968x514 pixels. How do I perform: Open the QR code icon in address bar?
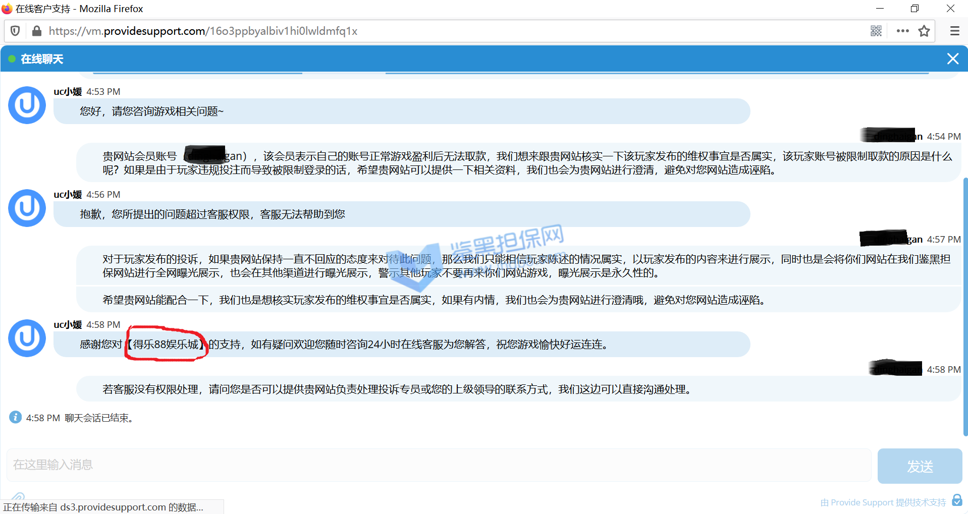(876, 31)
